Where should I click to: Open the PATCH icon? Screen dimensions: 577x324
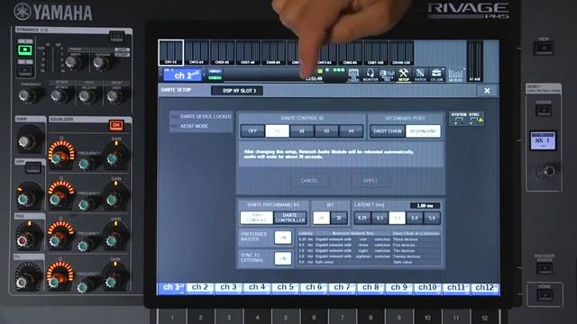click(x=420, y=75)
